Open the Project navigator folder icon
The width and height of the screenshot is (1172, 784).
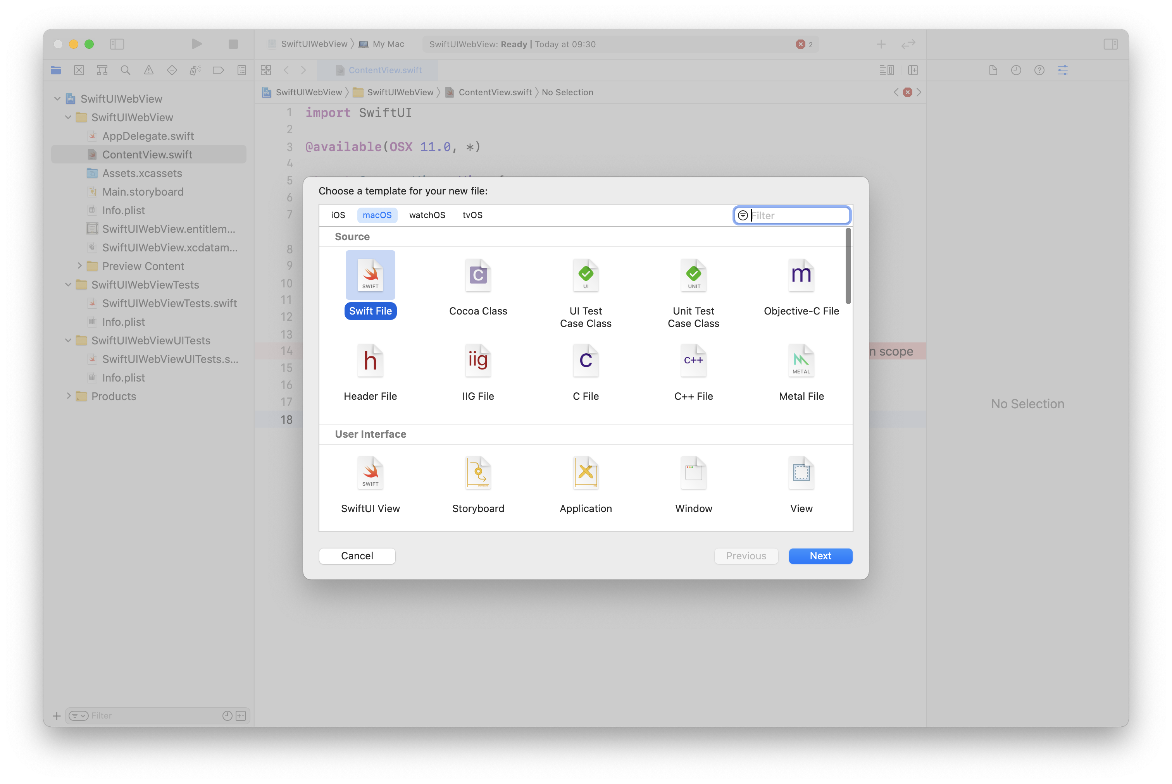coord(55,70)
